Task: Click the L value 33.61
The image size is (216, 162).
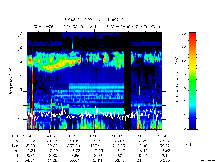Action: point(75,160)
